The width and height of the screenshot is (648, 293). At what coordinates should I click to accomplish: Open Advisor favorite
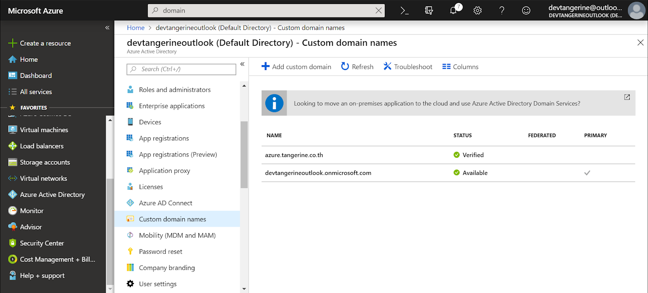[x=25, y=227]
